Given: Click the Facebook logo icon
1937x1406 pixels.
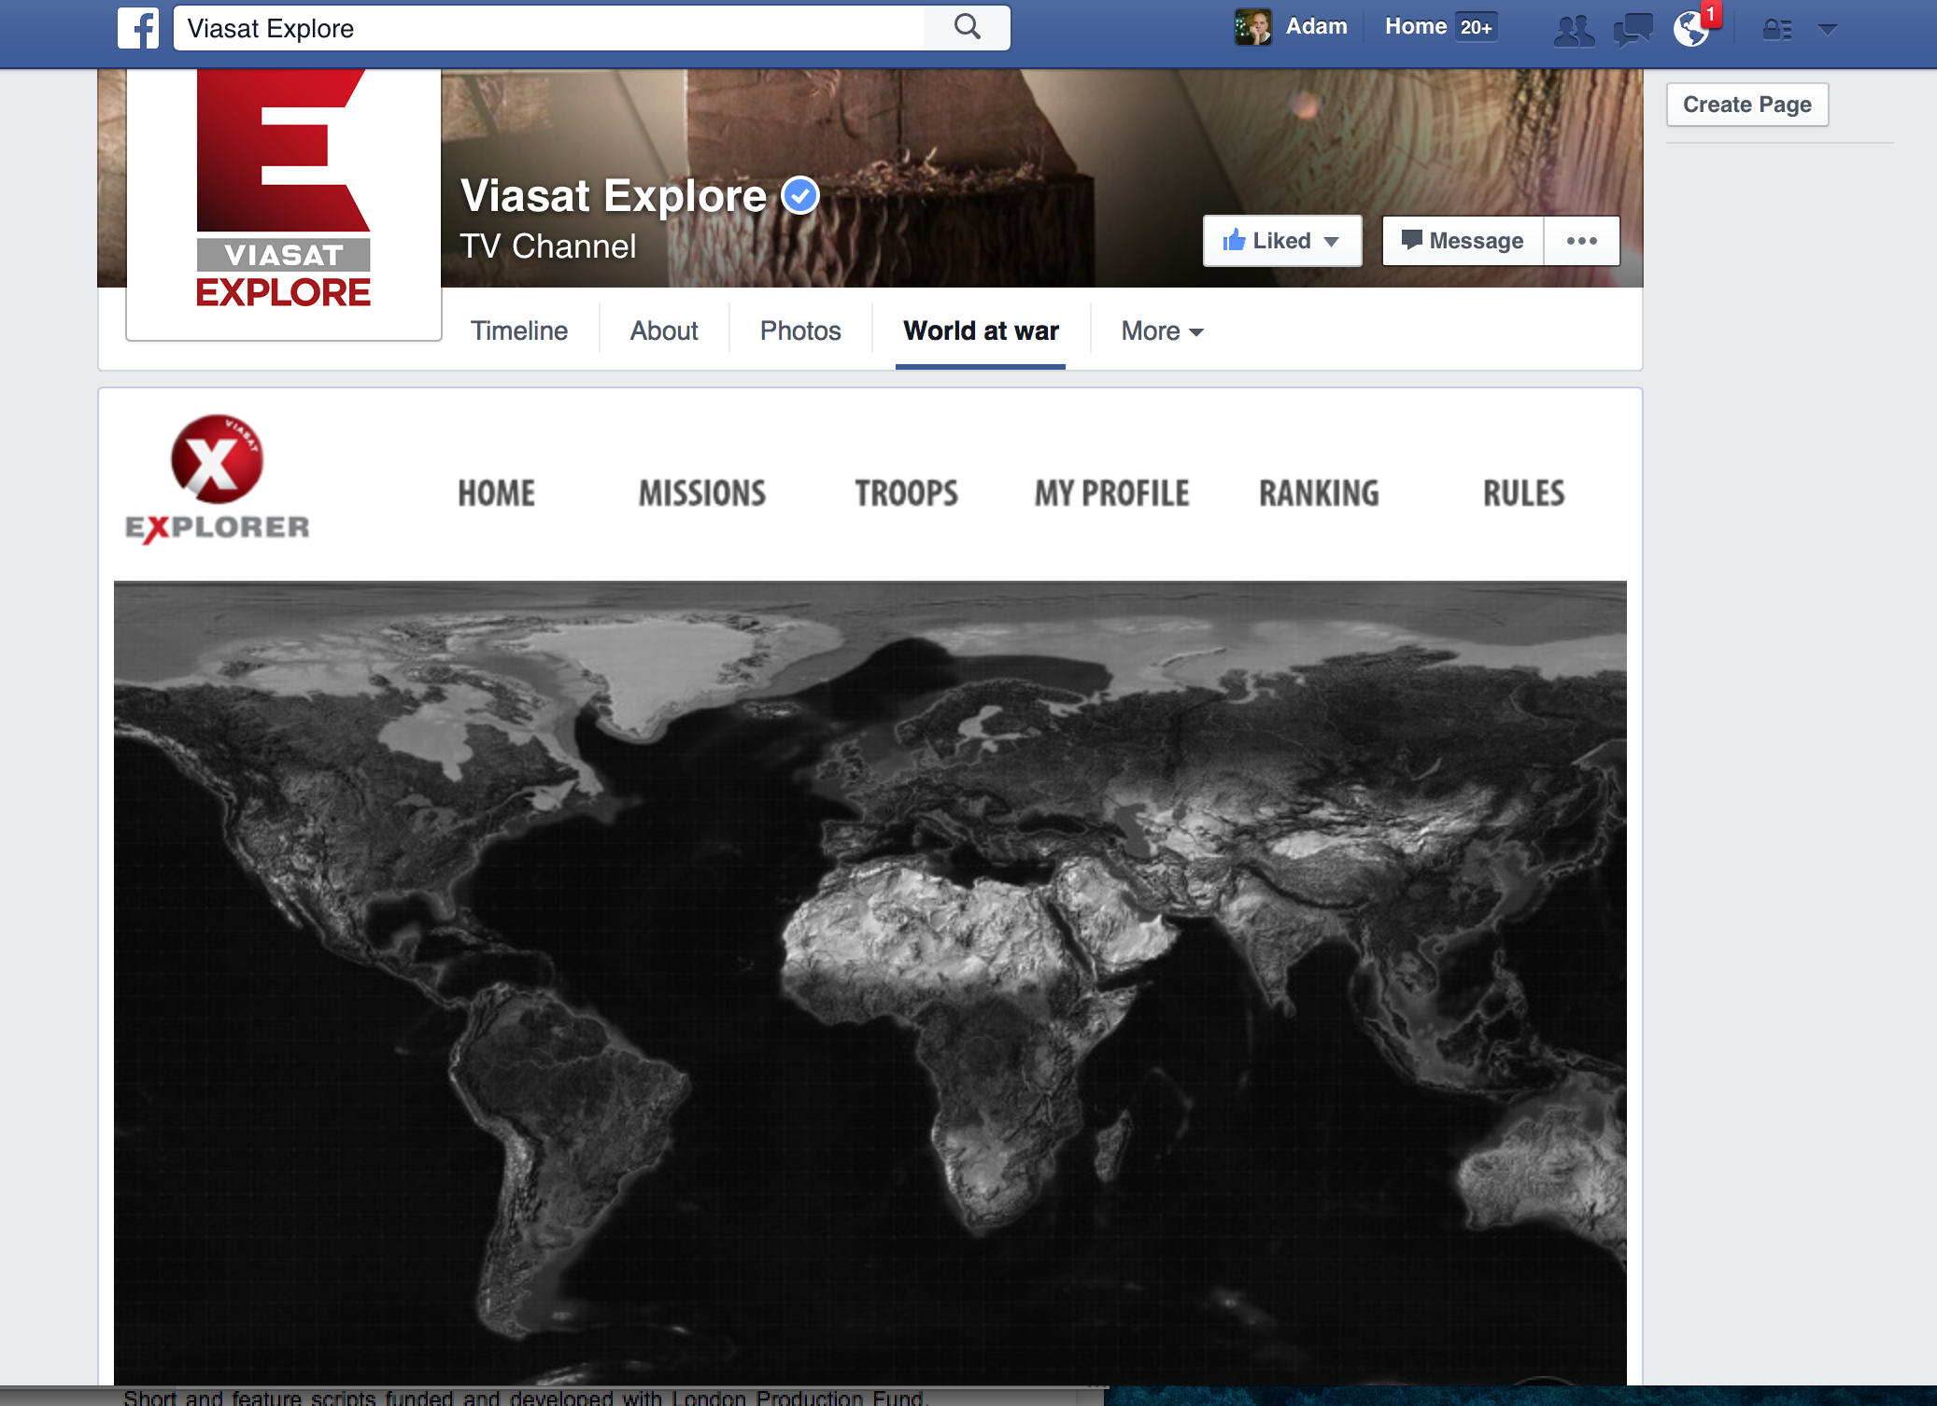Looking at the screenshot, I should (138, 28).
